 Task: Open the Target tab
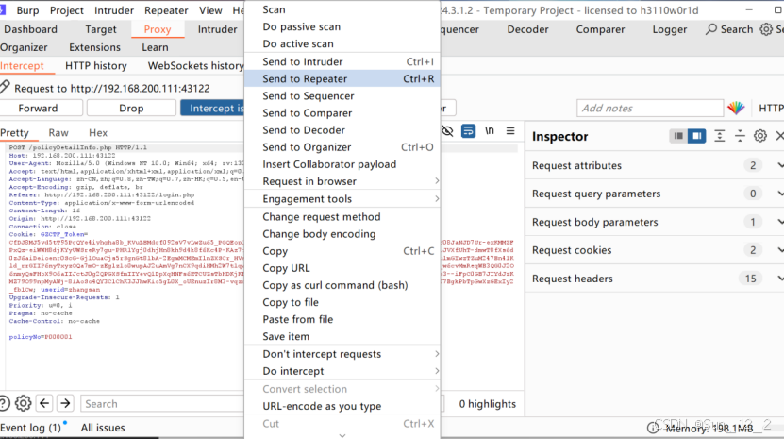click(x=101, y=29)
